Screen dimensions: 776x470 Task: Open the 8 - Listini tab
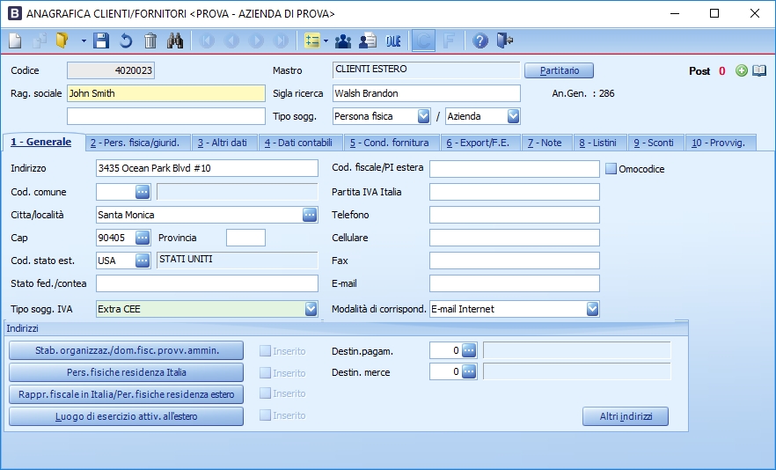(598, 143)
